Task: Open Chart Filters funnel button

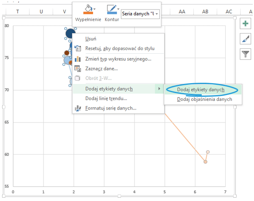Action: click(245, 53)
